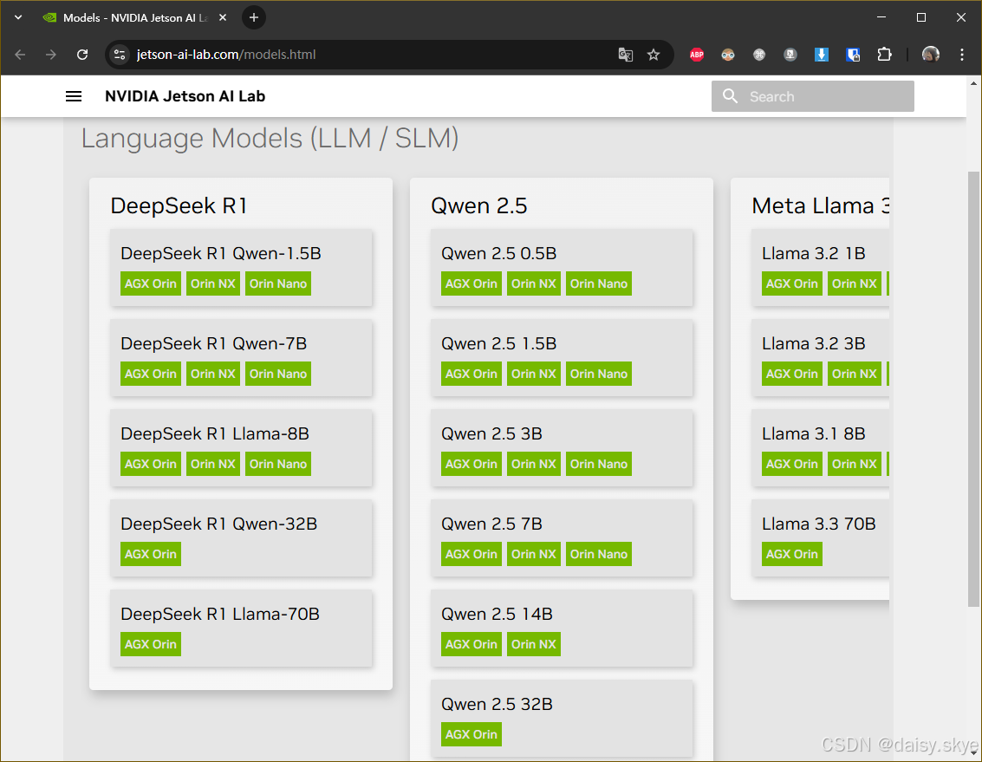The height and width of the screenshot is (762, 982).
Task: Open the hamburger navigation menu
Action: (74, 96)
